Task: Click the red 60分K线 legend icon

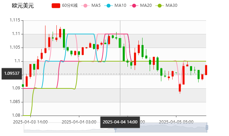Action: (56, 6)
